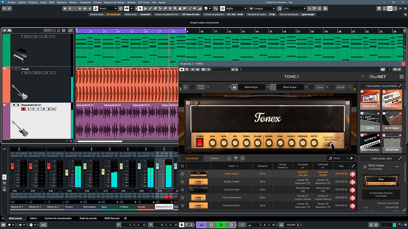Select the Eraser tool in the toolbar
Image resolution: width=408 pixels, height=229 pixels.
[x=155, y=8]
